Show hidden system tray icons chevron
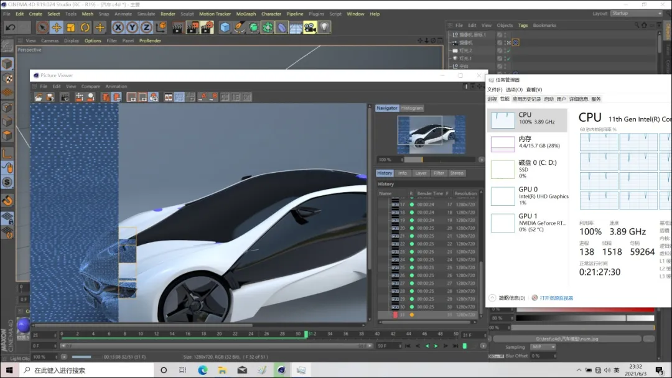This screenshot has width=672, height=378. tap(579, 370)
